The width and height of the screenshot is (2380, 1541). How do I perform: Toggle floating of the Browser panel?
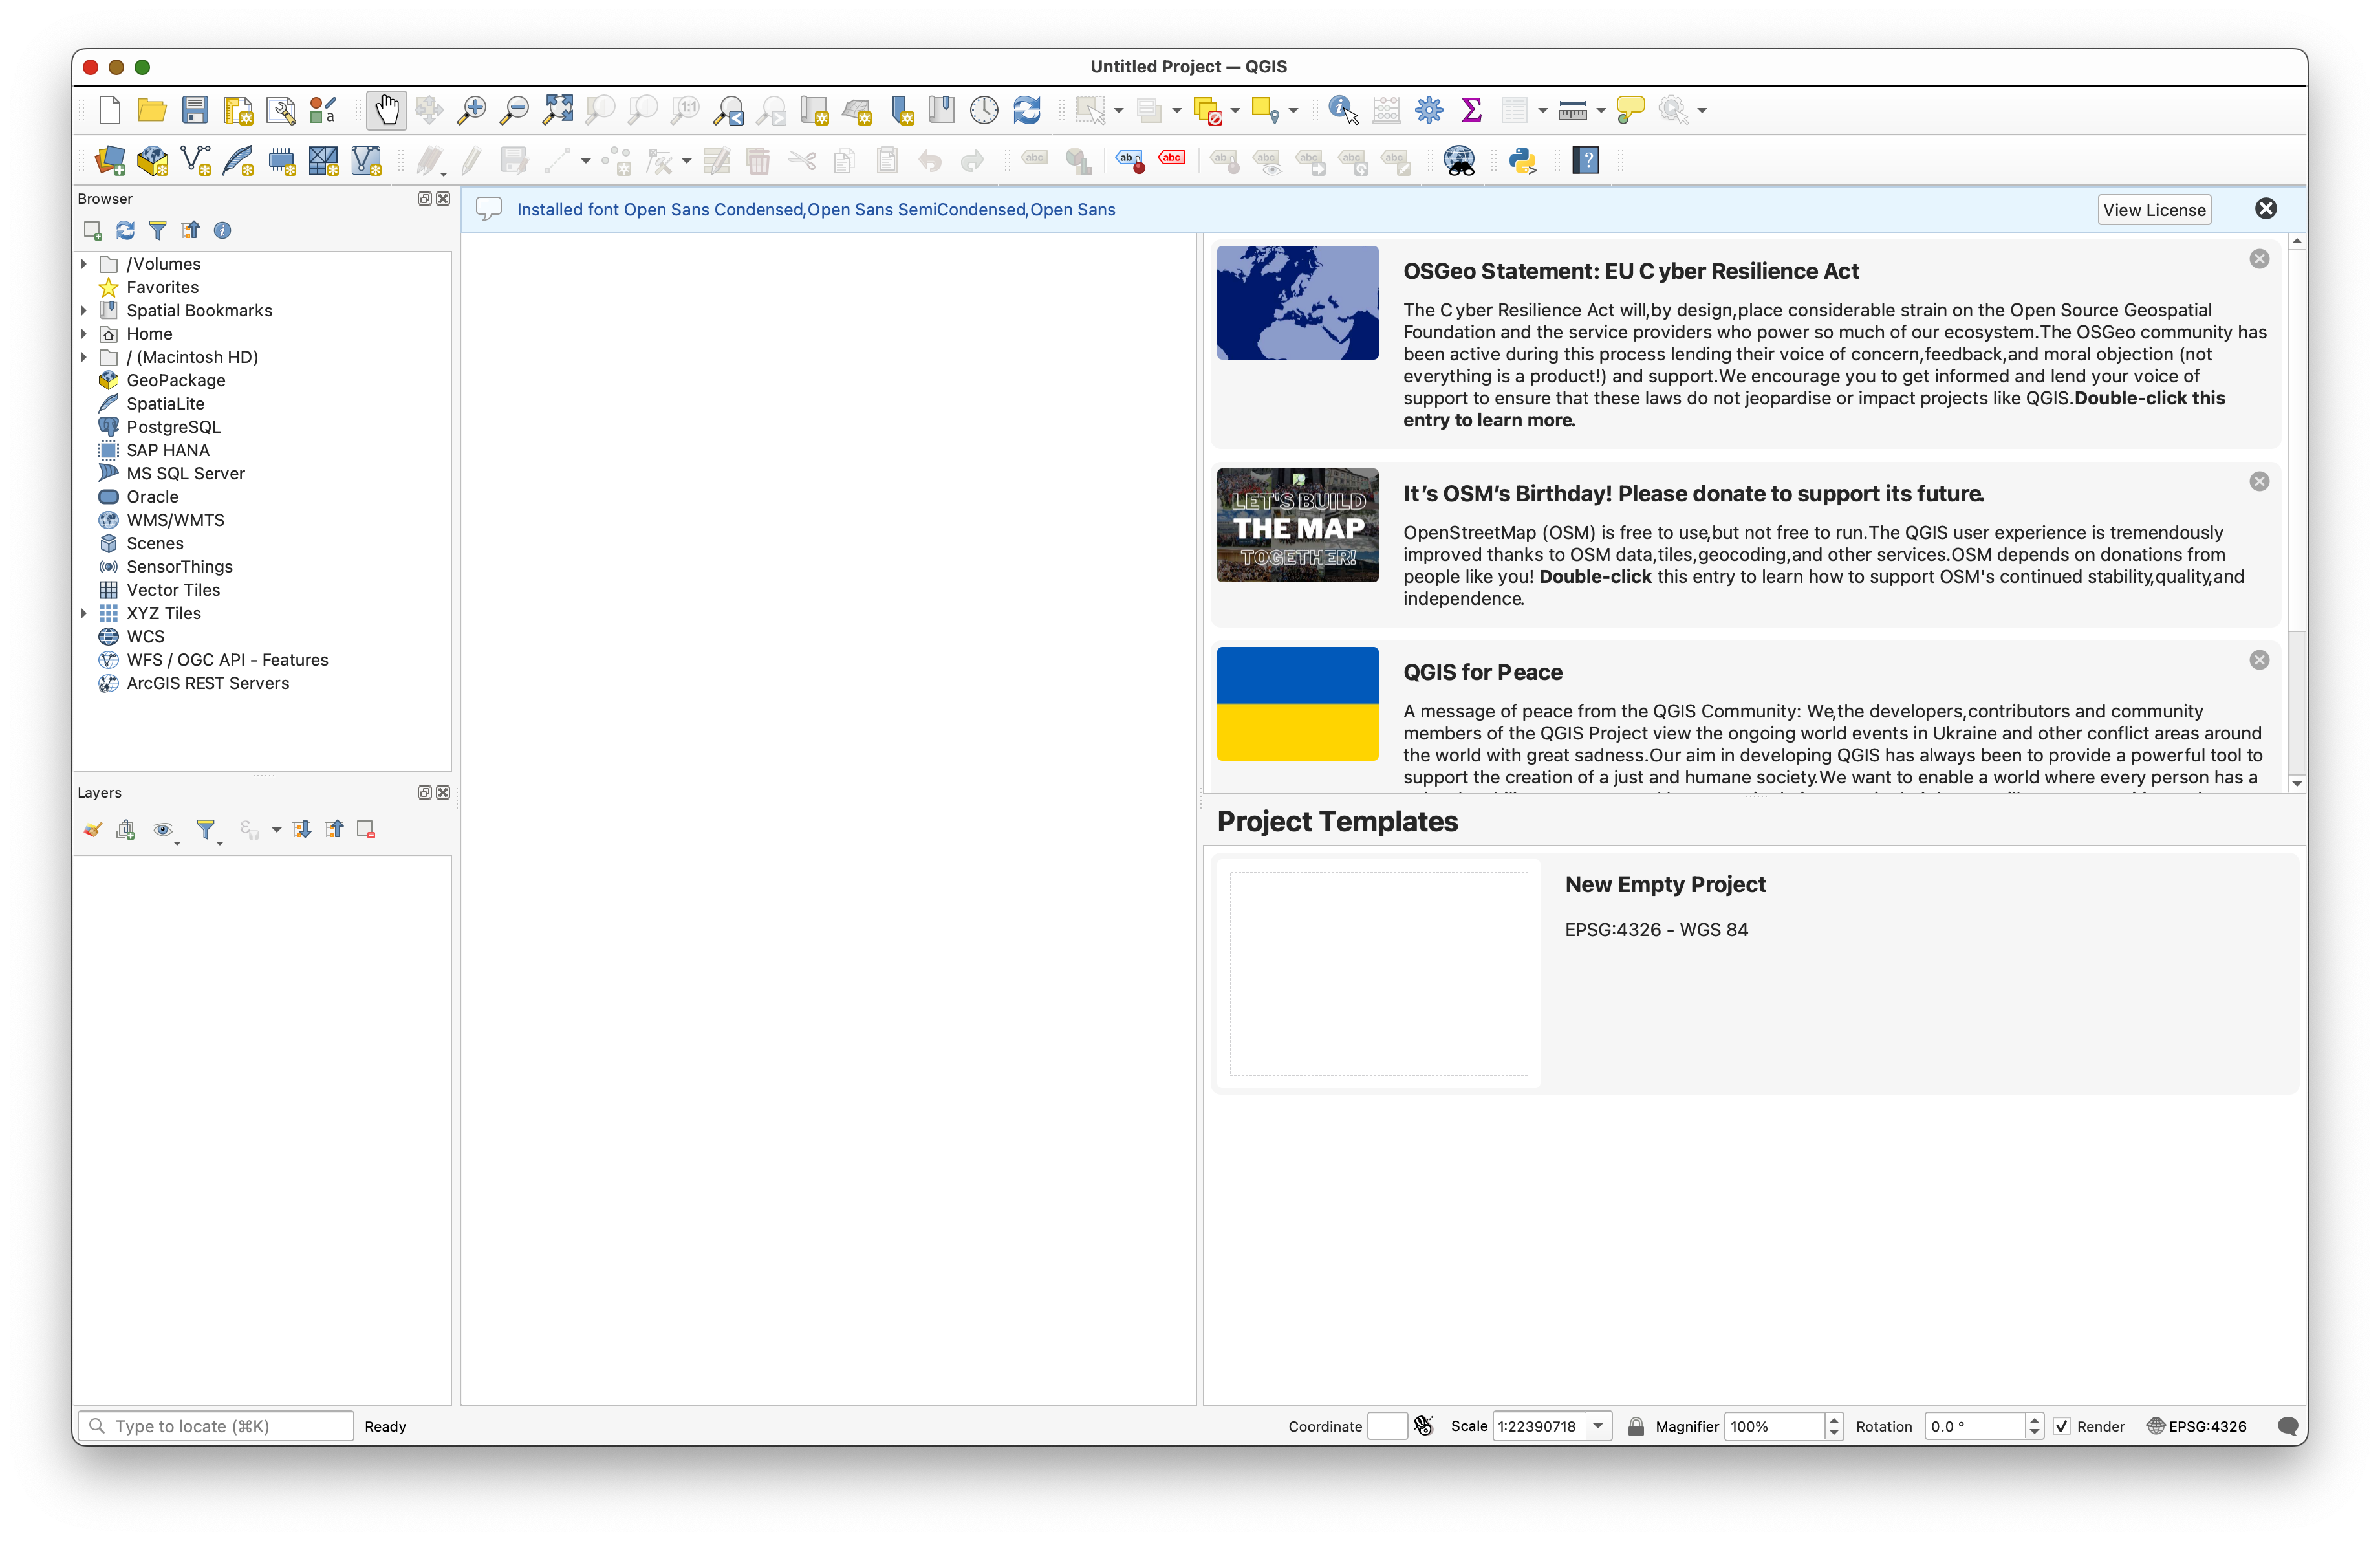[x=424, y=199]
